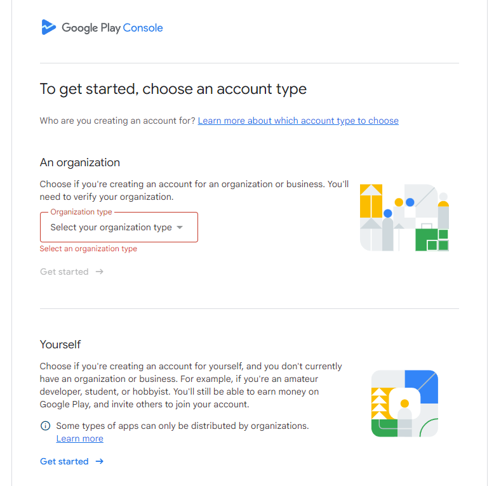
Task: Click the red 'Select an organization type' error
Action: coord(88,249)
